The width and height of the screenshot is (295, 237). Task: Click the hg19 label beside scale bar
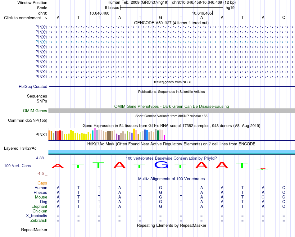pyautogui.click(x=230, y=8)
